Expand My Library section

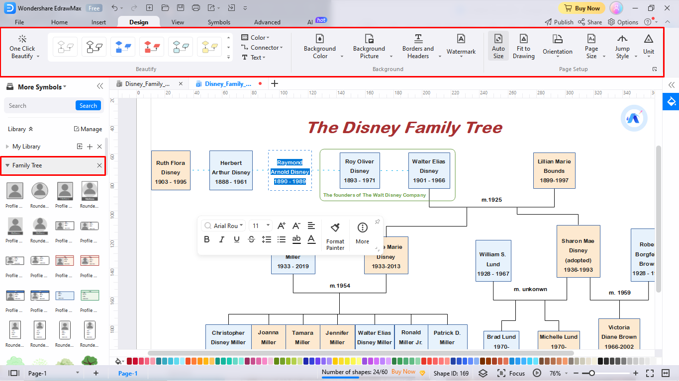[x=7, y=147]
